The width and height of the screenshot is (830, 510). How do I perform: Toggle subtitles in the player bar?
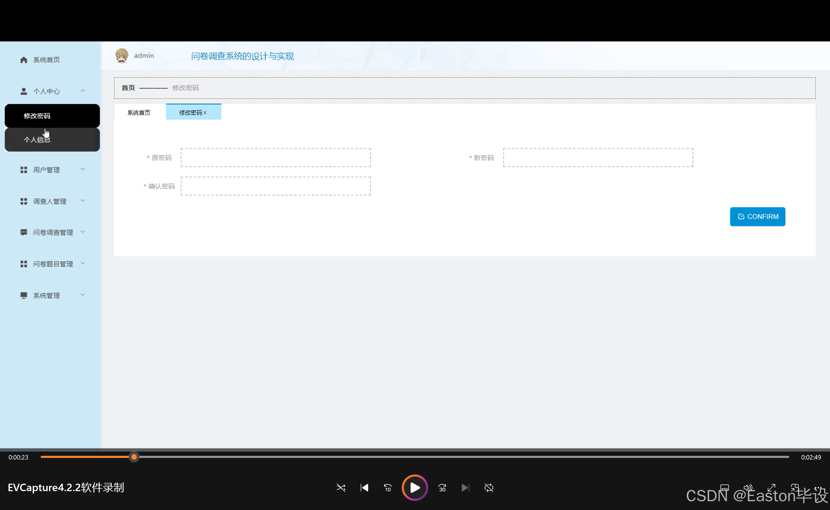point(724,488)
